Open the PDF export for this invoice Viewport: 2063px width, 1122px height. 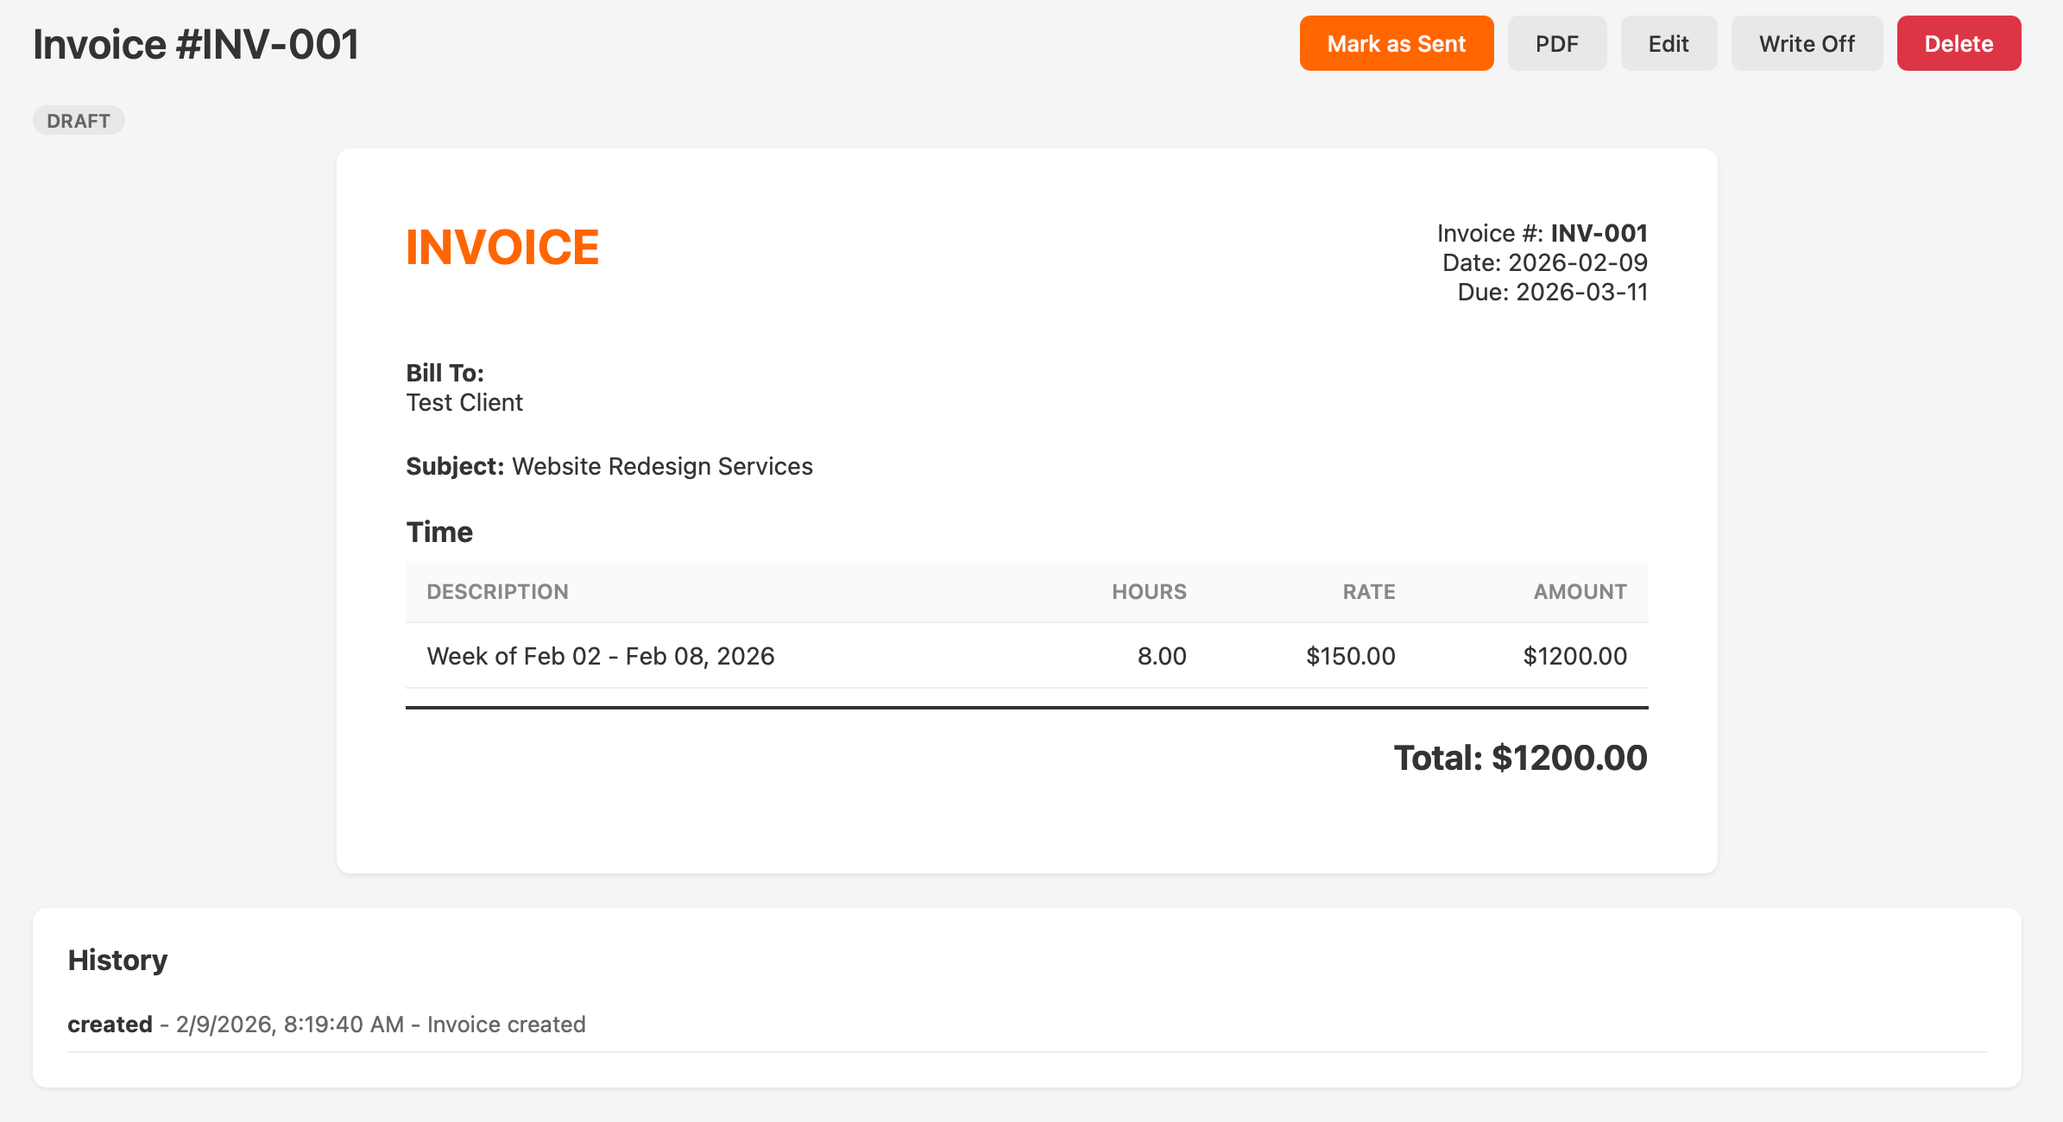1556,42
